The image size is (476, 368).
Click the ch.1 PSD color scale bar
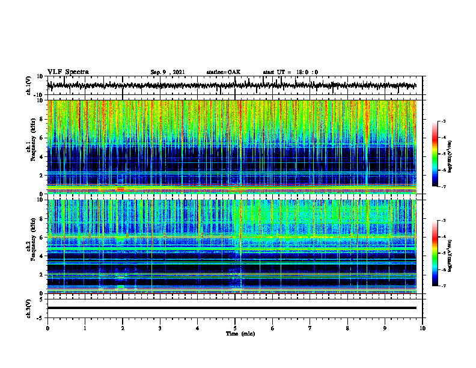tap(435, 154)
